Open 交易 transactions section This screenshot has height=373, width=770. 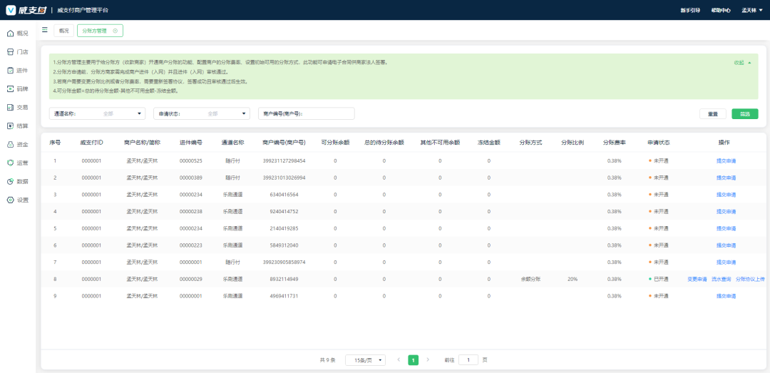point(17,108)
